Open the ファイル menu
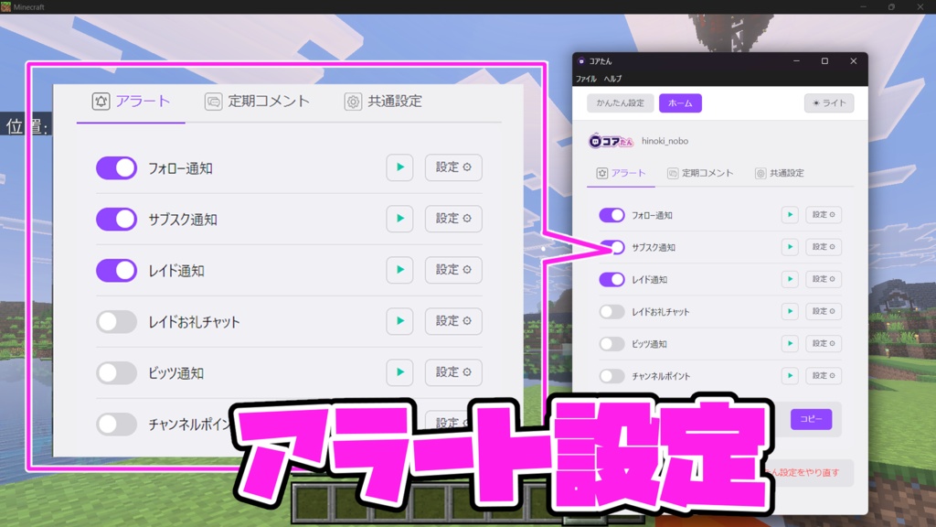 pos(586,79)
